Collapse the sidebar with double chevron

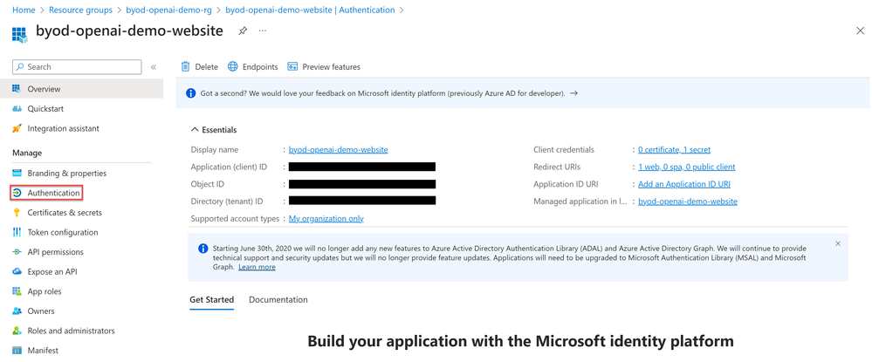click(154, 67)
